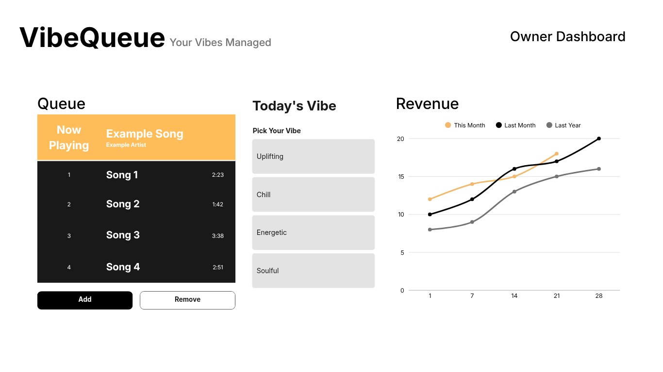Click the Song 1 duration 2:23
Image resolution: width=663 pixels, height=372 pixels.
pyautogui.click(x=218, y=175)
